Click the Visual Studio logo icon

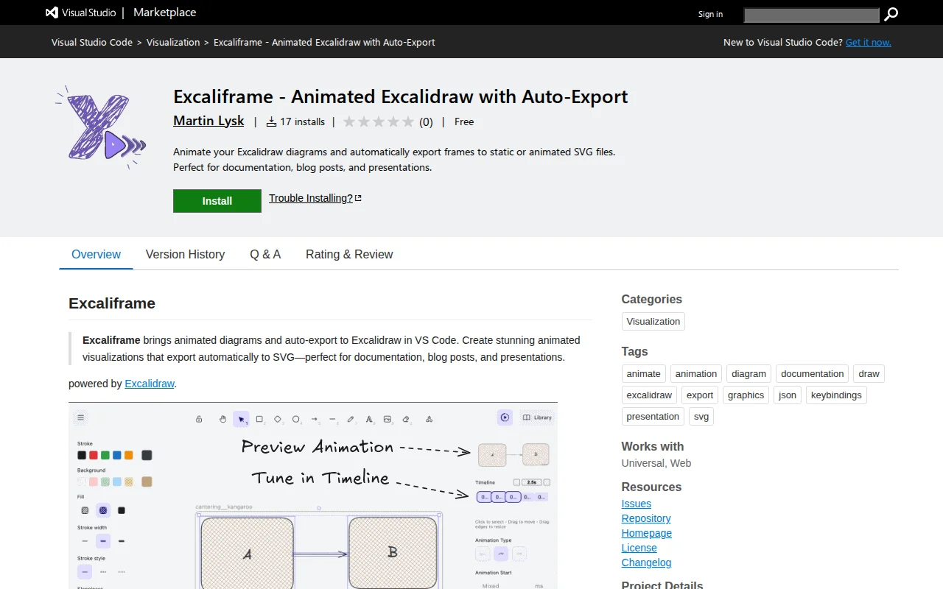tap(52, 13)
